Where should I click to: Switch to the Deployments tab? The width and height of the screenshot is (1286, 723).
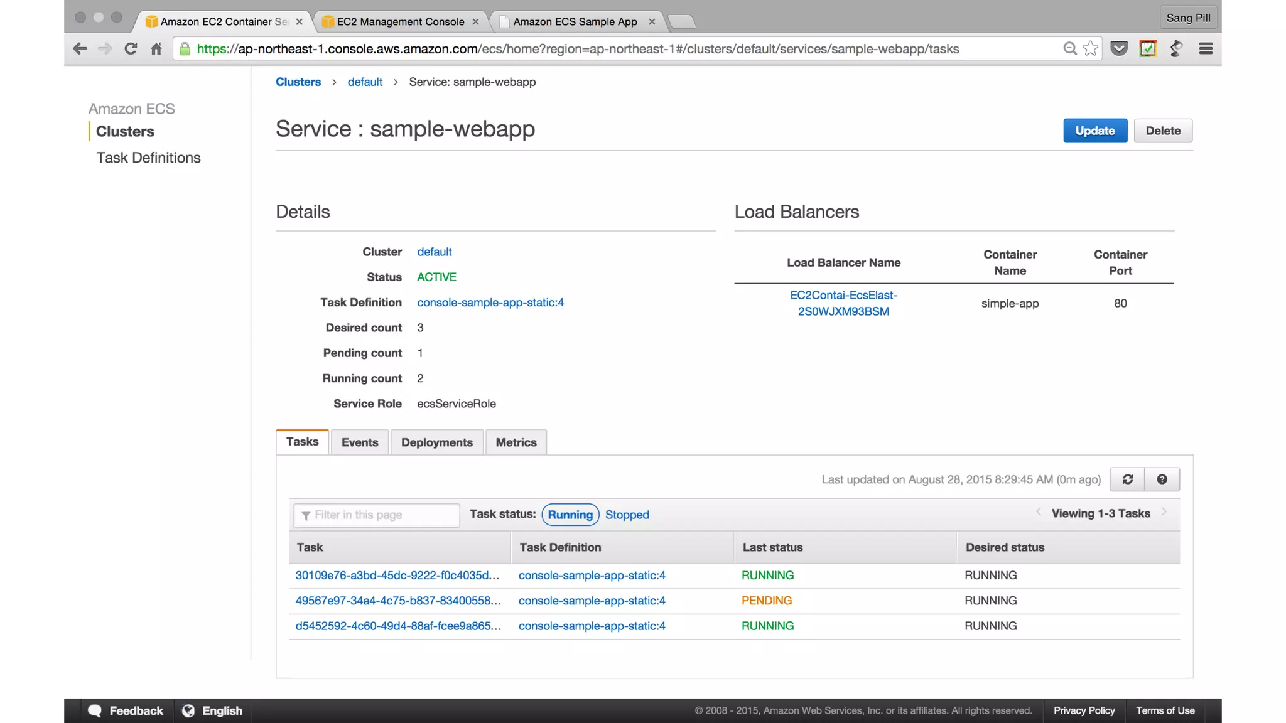tap(436, 442)
